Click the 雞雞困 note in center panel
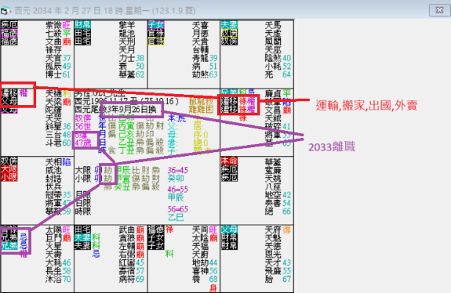 click(x=201, y=110)
